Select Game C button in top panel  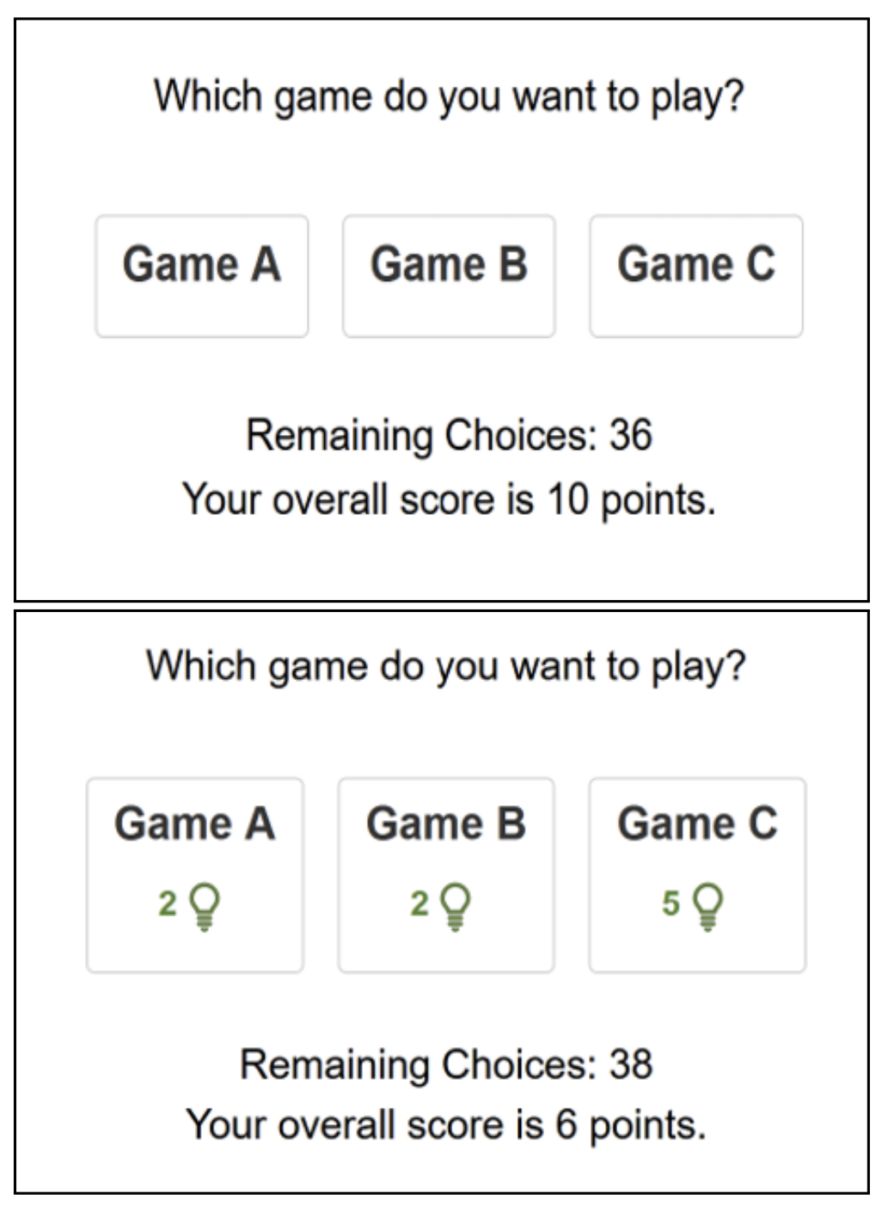click(x=696, y=276)
